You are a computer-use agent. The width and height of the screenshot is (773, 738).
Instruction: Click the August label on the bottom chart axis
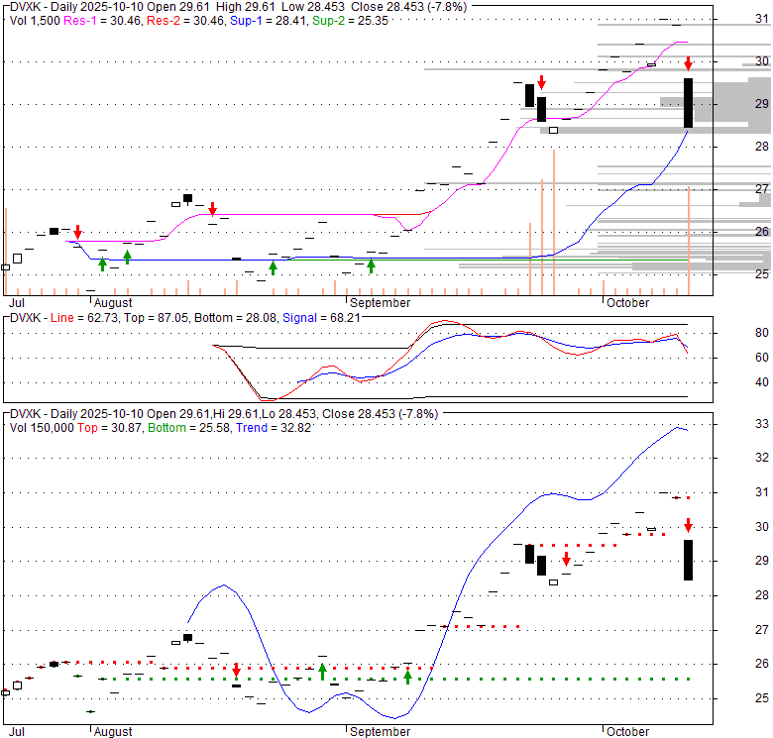click(114, 731)
